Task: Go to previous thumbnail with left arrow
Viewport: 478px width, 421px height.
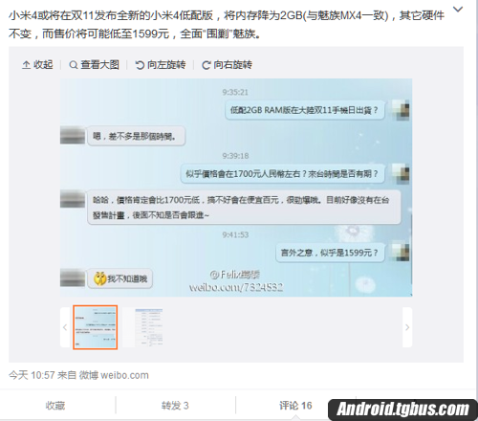Action: coord(65,327)
